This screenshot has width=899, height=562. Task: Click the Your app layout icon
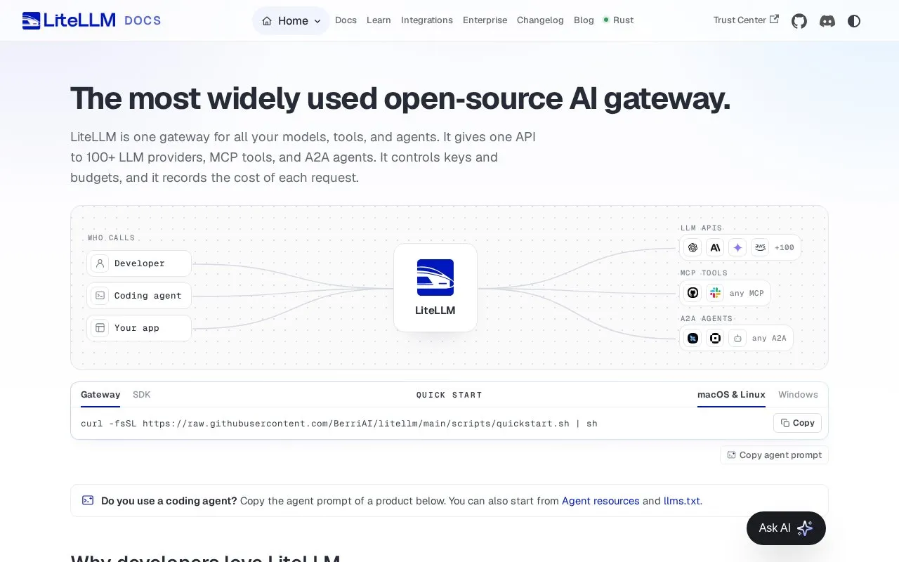(x=100, y=328)
